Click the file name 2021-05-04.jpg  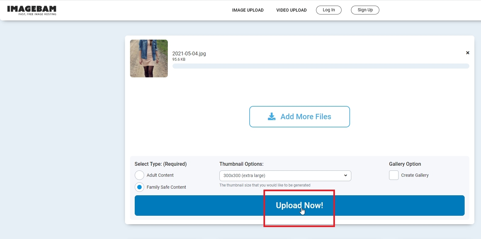[189, 53]
